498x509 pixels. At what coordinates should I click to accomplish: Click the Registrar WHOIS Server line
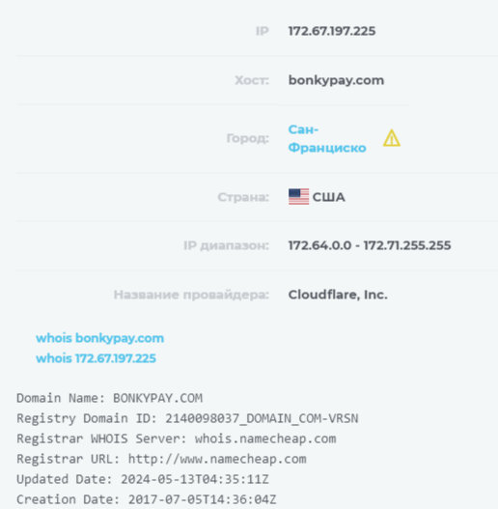177,438
